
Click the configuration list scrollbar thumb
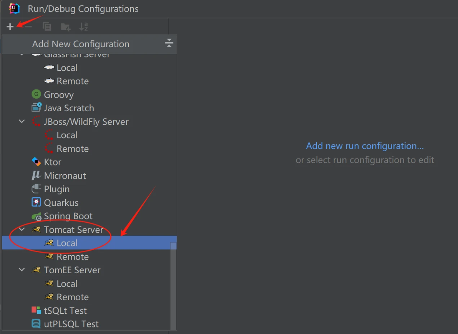(173, 286)
